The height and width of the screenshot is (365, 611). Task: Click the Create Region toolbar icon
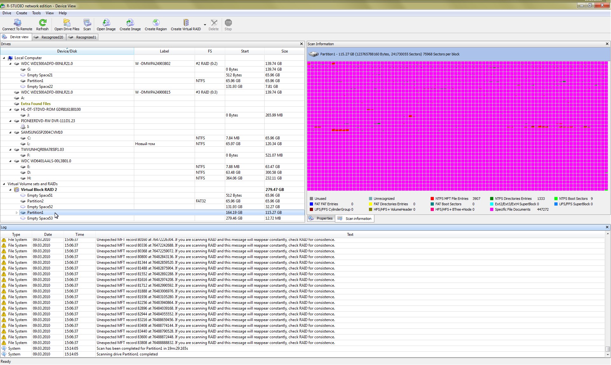click(x=156, y=23)
